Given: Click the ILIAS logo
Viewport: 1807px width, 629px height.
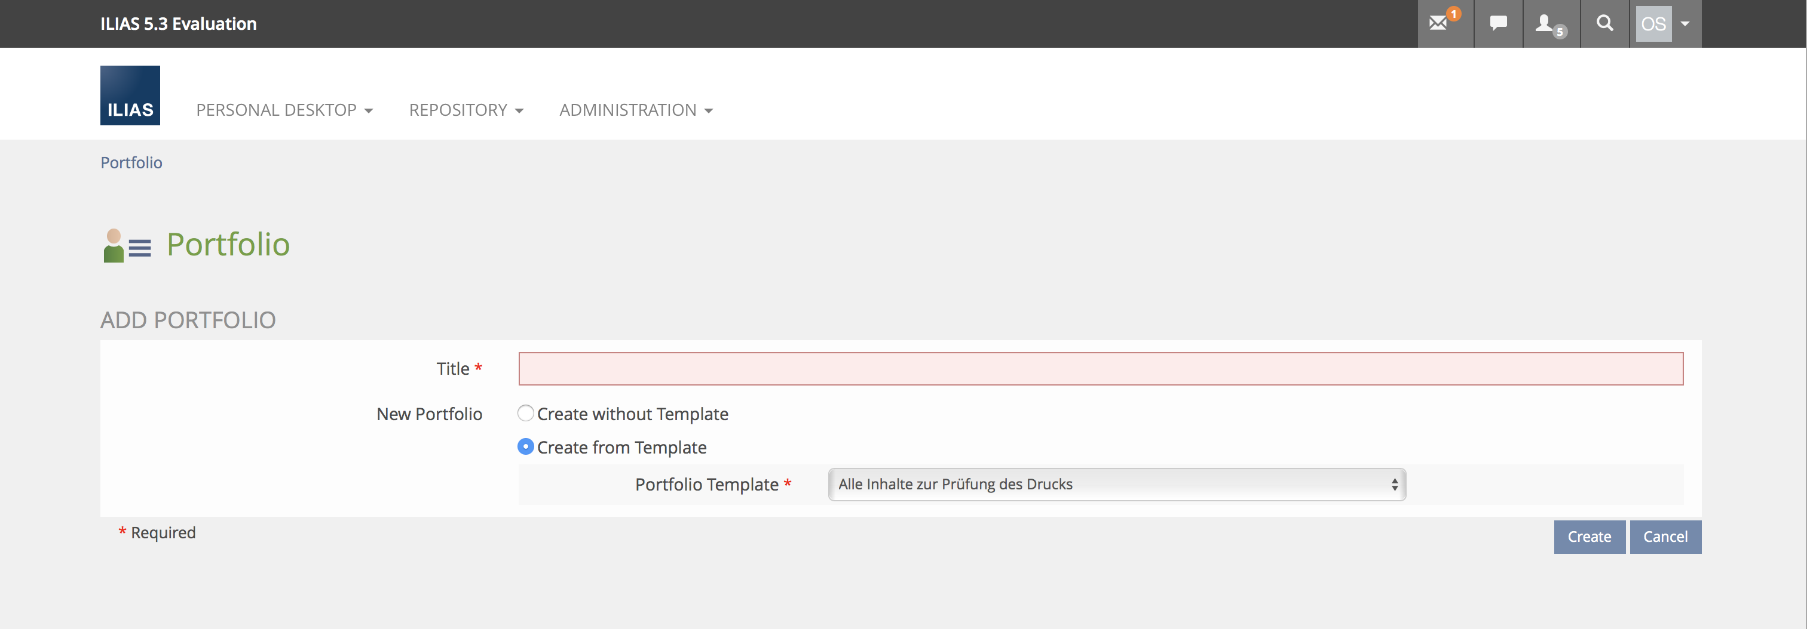Looking at the screenshot, I should (x=130, y=95).
